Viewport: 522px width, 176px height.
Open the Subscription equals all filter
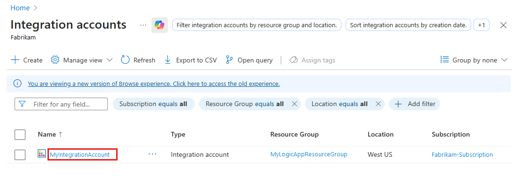pos(153,104)
